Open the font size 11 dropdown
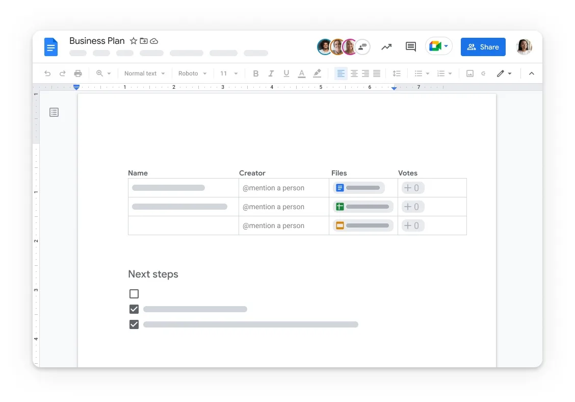 pyautogui.click(x=229, y=73)
